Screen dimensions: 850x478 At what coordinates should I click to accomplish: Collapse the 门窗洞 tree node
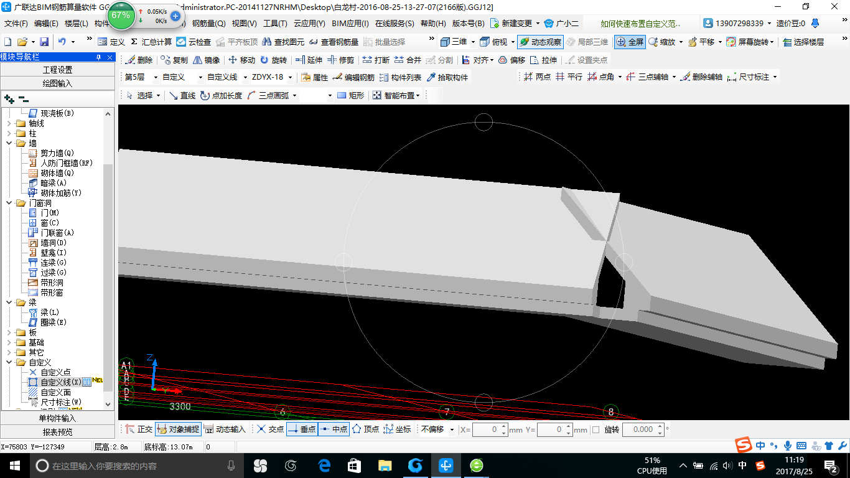[x=9, y=203]
